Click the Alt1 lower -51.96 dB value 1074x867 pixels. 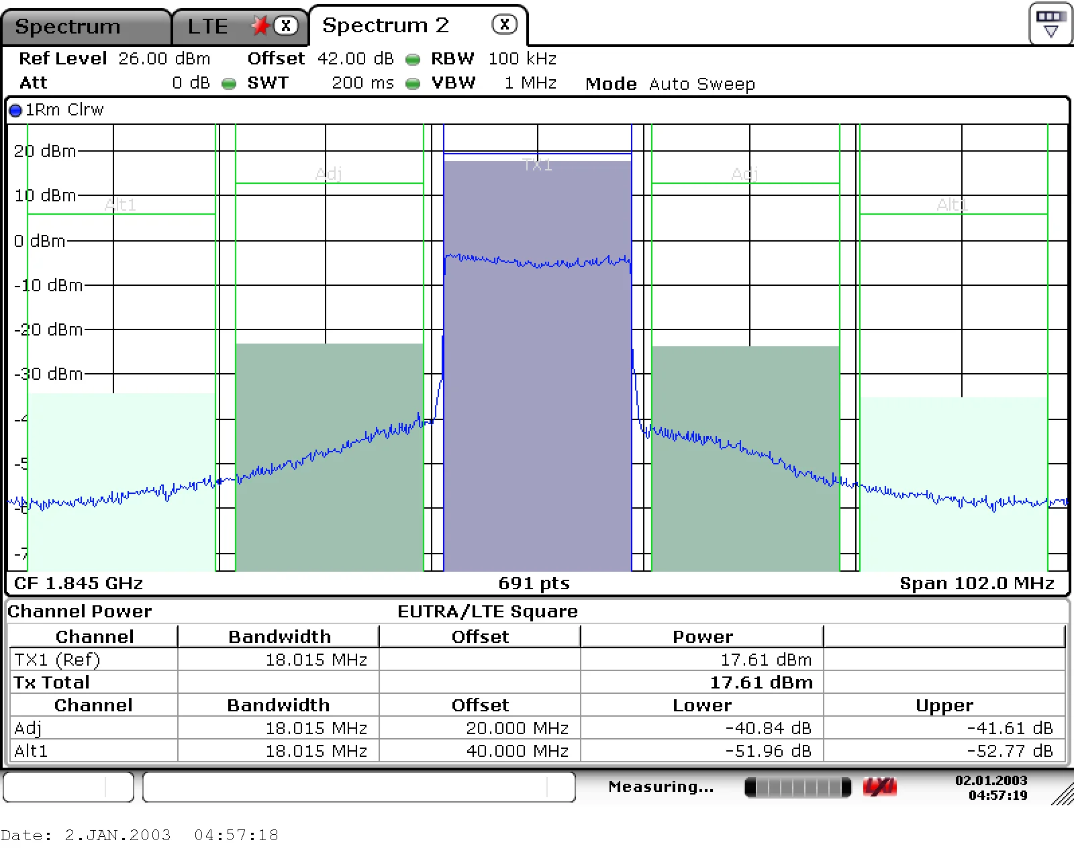(768, 751)
